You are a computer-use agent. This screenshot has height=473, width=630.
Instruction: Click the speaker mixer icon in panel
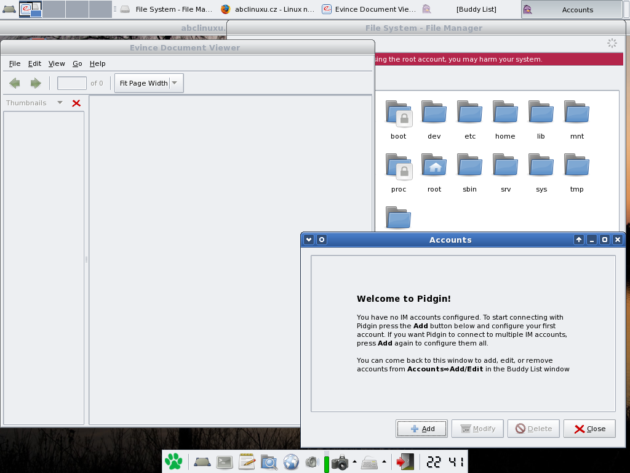click(312, 462)
